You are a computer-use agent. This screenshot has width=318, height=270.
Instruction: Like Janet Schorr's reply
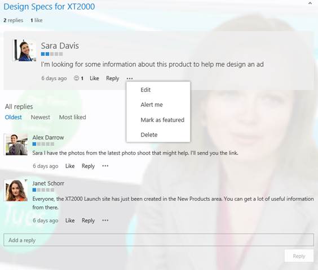(70, 220)
